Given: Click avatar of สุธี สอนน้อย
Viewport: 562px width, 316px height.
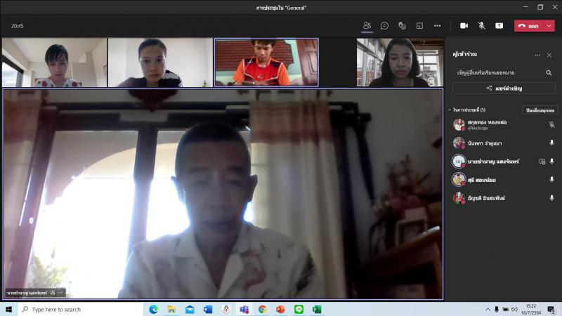Looking at the screenshot, I should pos(459,180).
